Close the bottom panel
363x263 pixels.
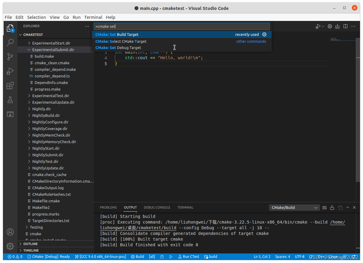point(354,207)
